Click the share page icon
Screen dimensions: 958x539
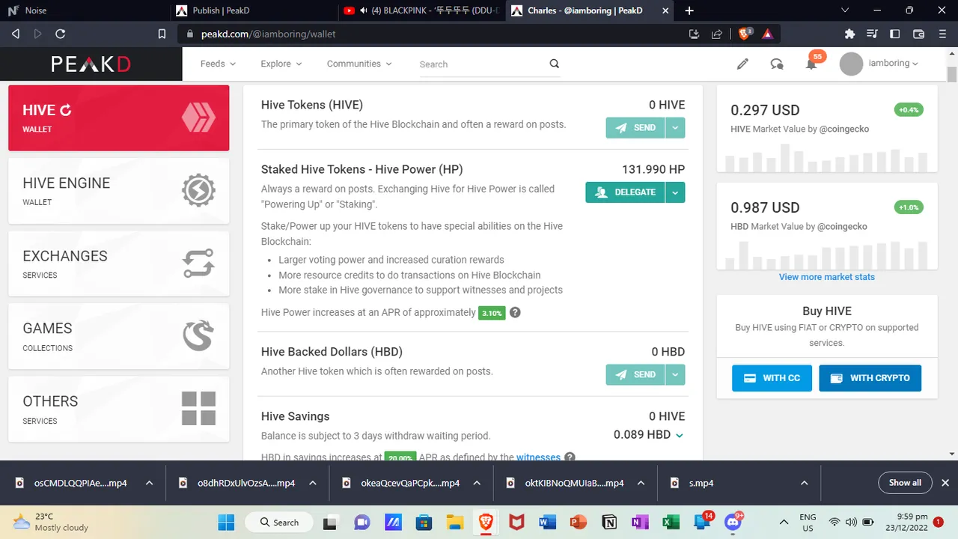pyautogui.click(x=717, y=34)
